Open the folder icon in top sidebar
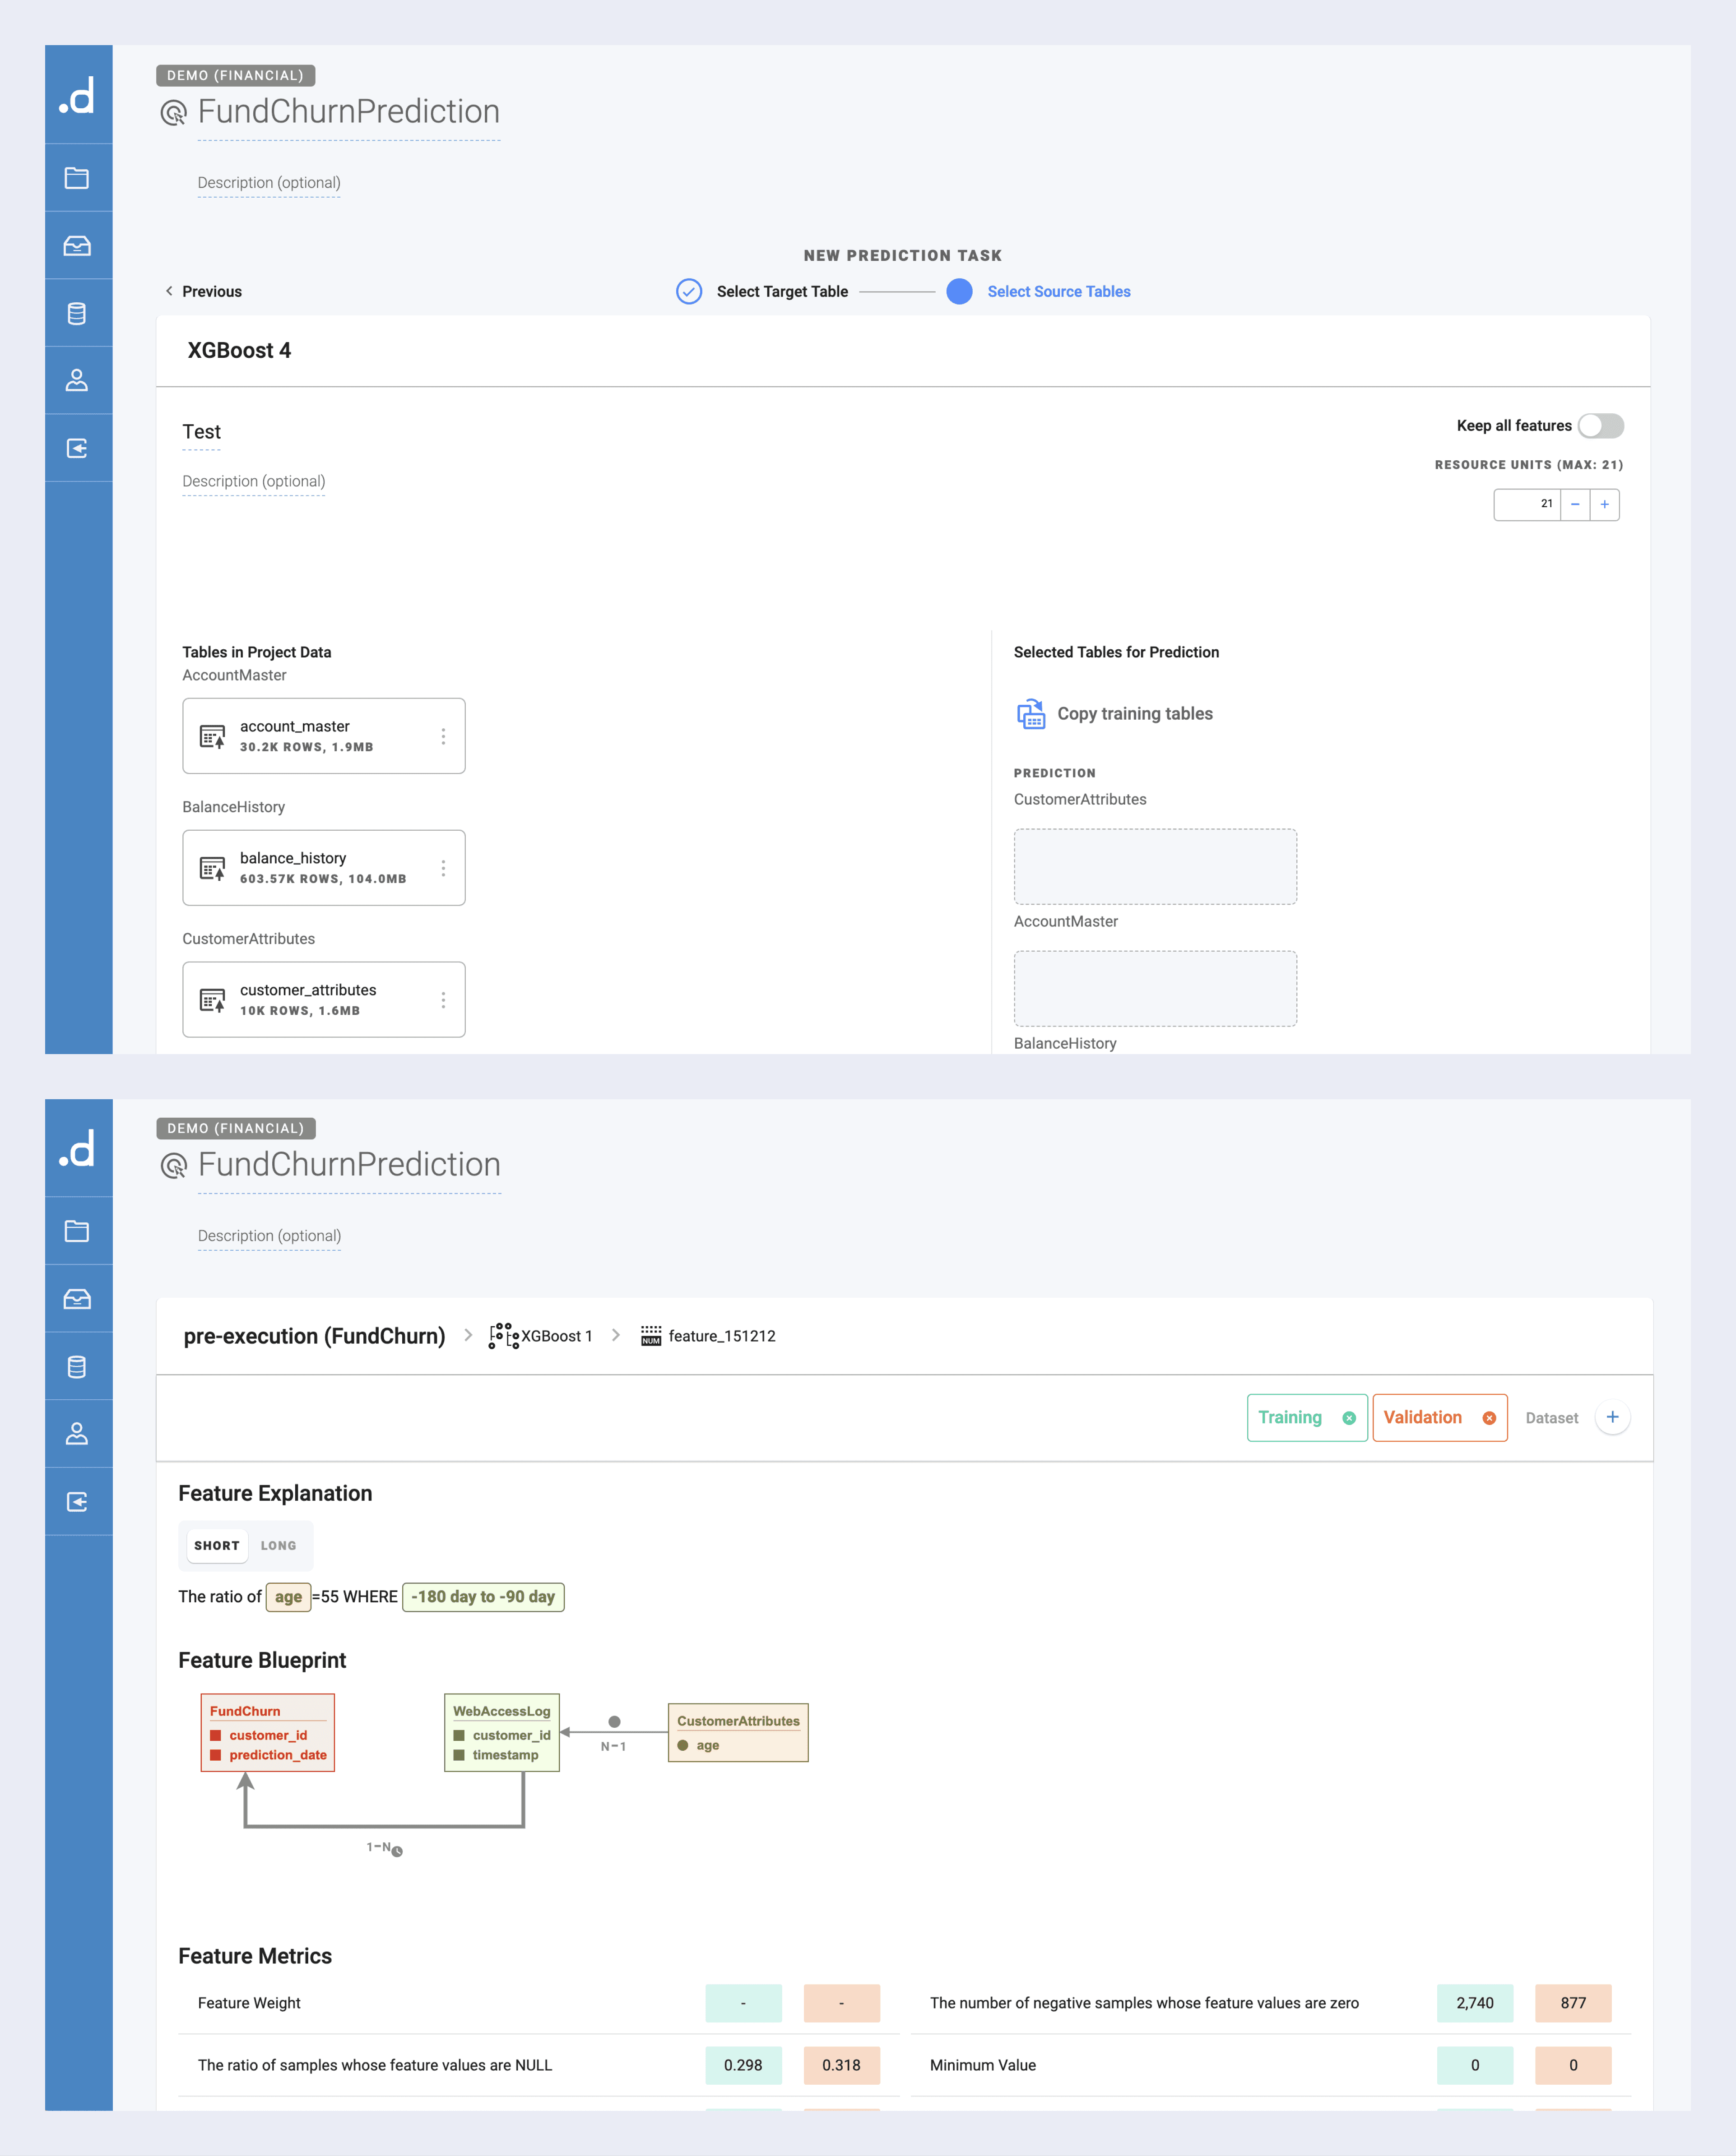The width and height of the screenshot is (1736, 2156). 77,178
